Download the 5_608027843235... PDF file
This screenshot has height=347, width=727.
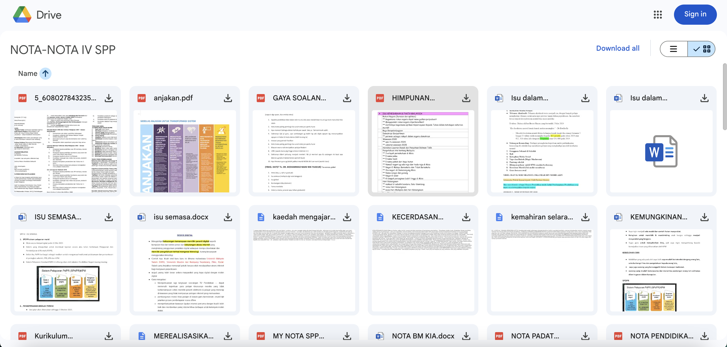(109, 98)
